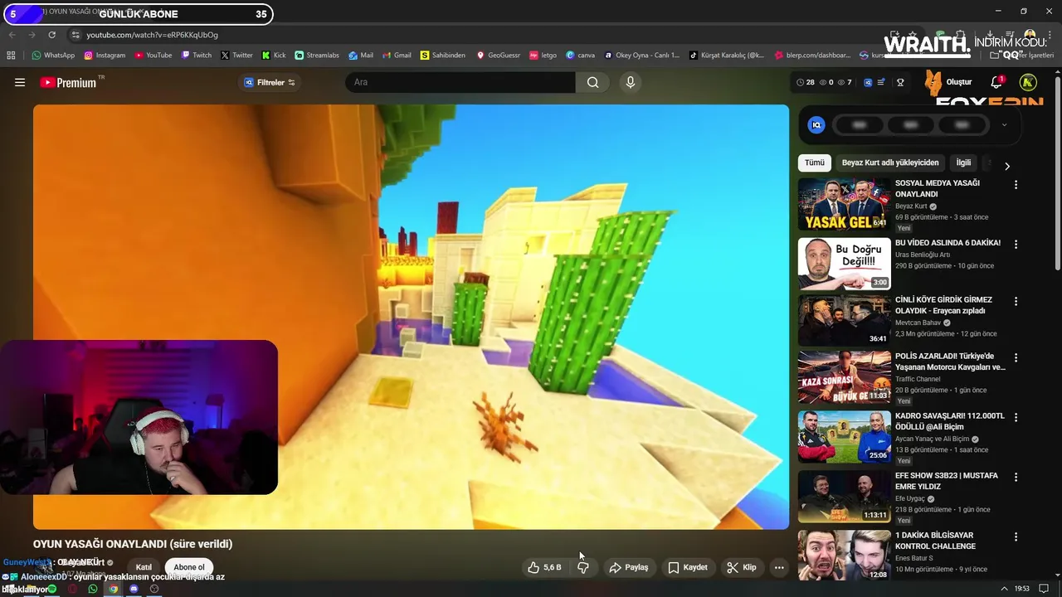Screen dimensions: 1062x597
Task: Open Kick bookmark
Action: point(273,56)
